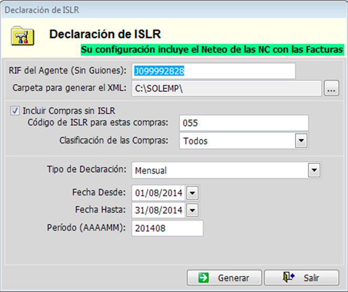Click the Fecha Hasta date value 31/08/2014
Viewport: 348px width, 292px height.
pyautogui.click(x=158, y=211)
